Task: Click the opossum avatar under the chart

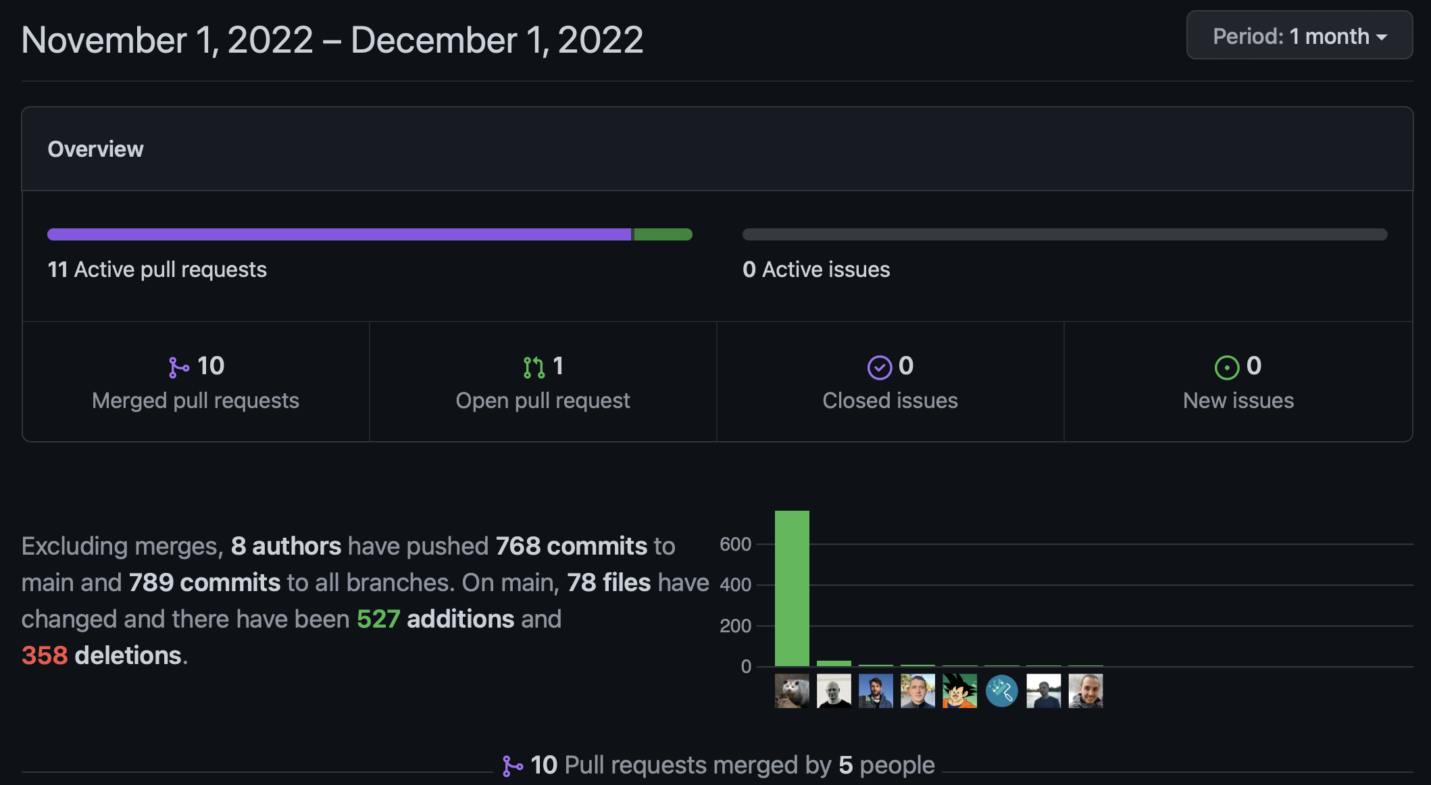Action: tap(792, 690)
